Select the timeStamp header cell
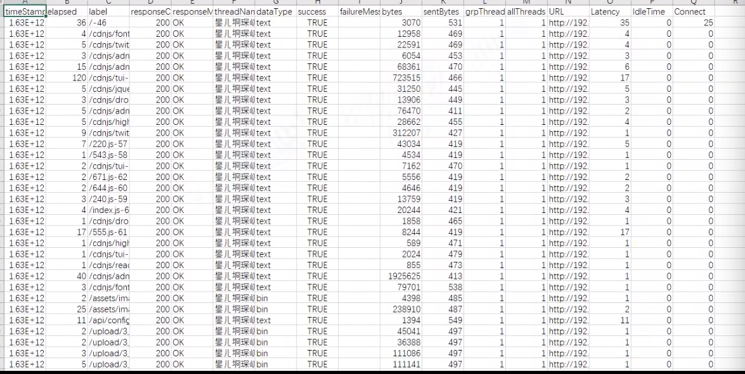 (x=25, y=11)
